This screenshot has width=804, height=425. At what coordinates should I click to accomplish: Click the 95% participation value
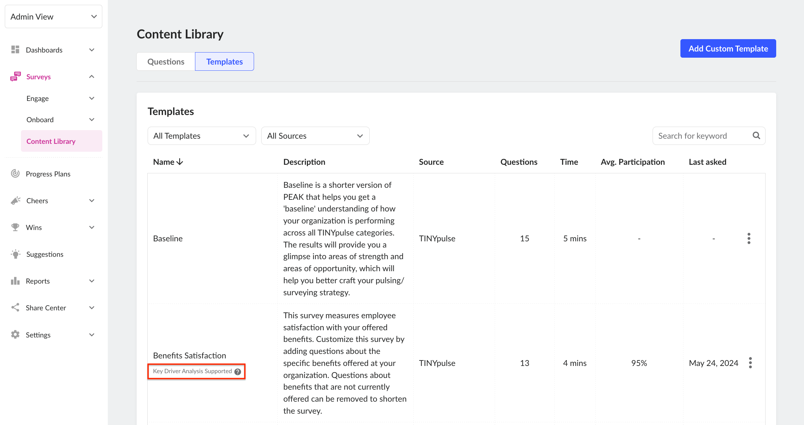point(639,363)
